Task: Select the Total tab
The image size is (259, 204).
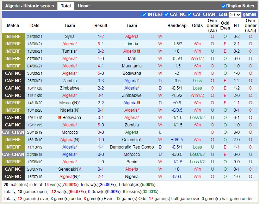Action: 66,6
